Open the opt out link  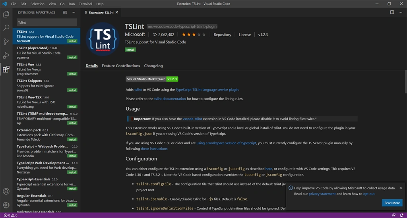pyautogui.click(x=369, y=194)
